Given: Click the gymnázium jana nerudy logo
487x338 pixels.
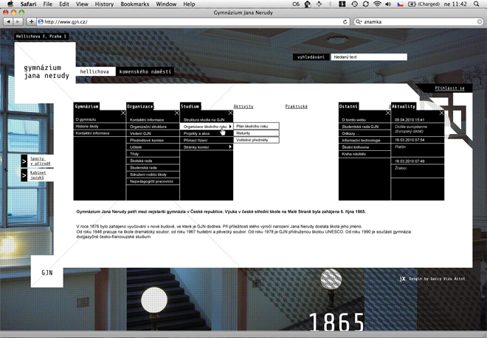Looking at the screenshot, I should tap(46, 71).
